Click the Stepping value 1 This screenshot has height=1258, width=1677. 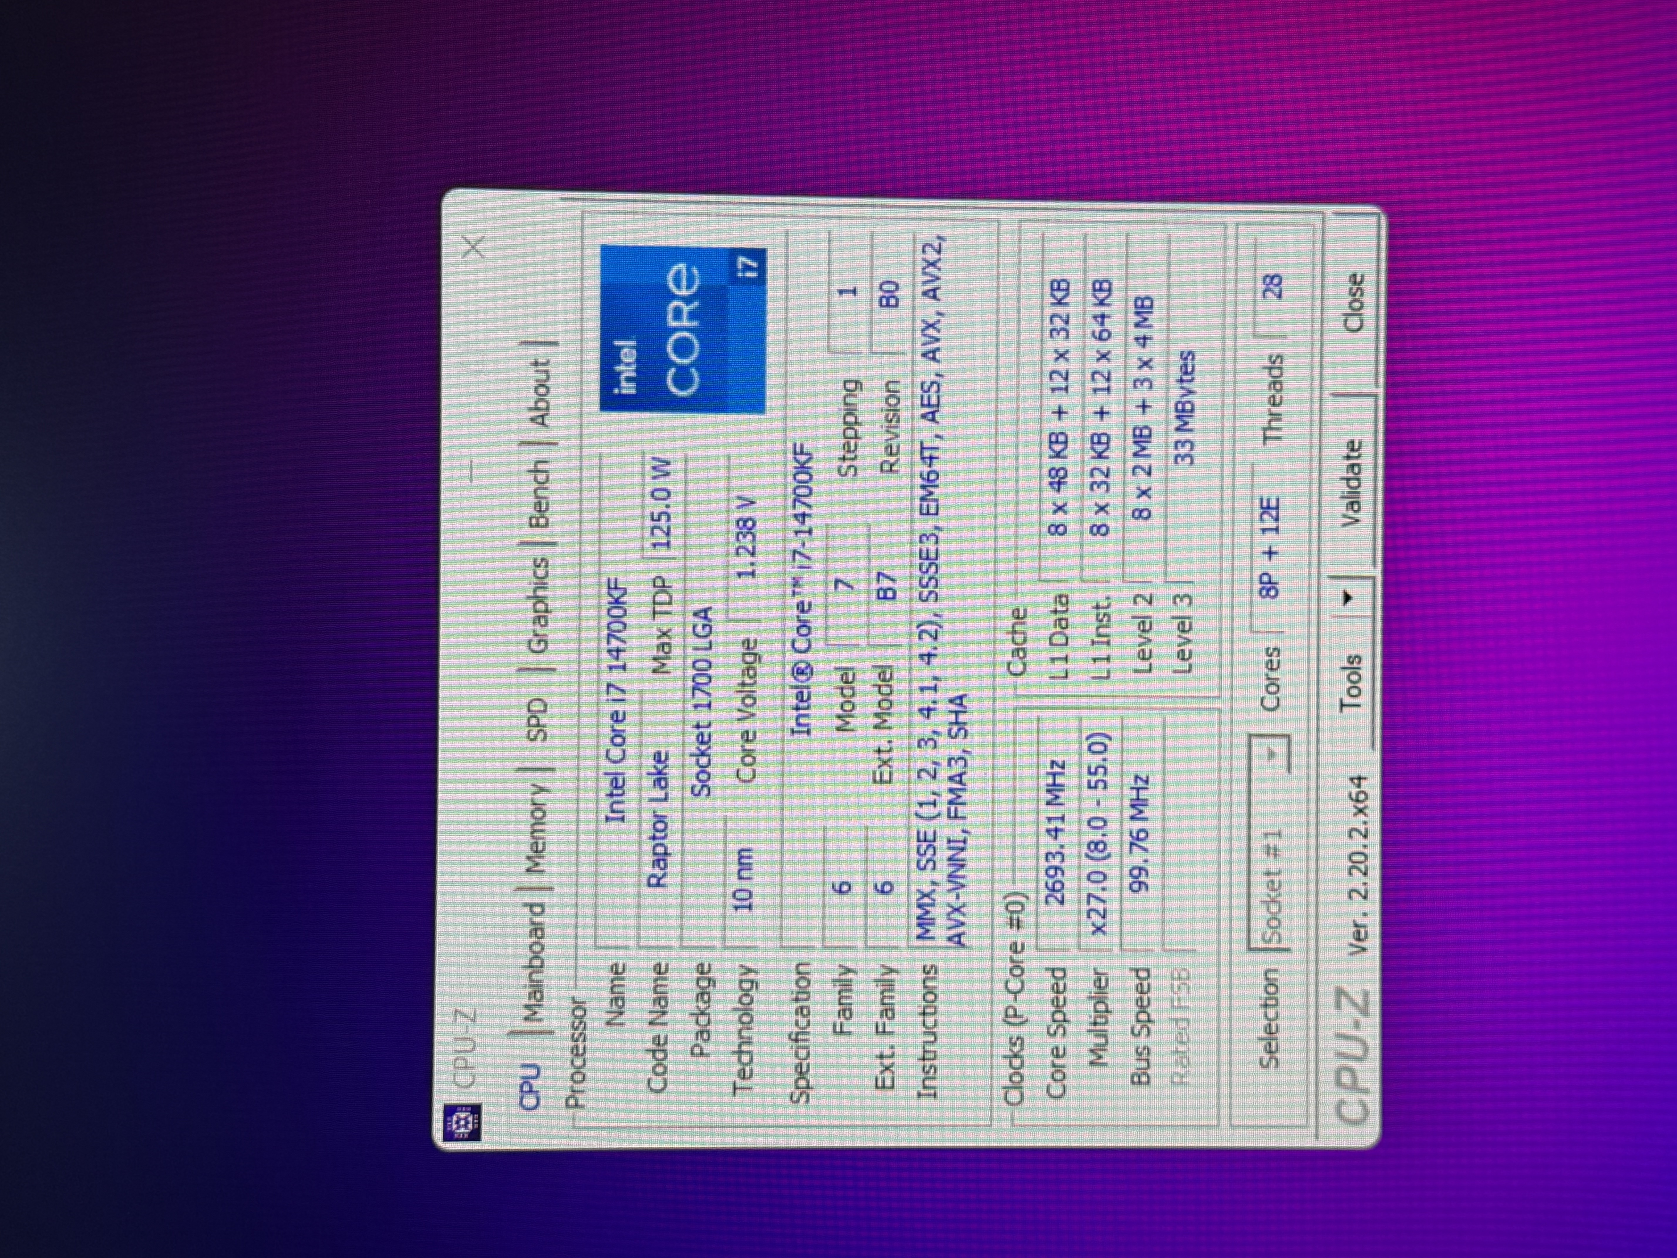(848, 292)
